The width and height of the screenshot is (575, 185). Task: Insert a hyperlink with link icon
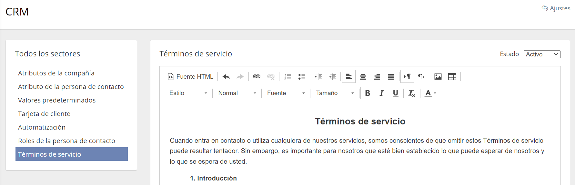tap(257, 77)
